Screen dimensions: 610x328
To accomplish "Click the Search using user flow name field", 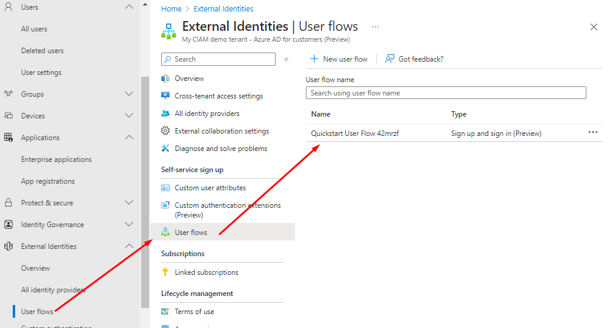I will pos(446,93).
